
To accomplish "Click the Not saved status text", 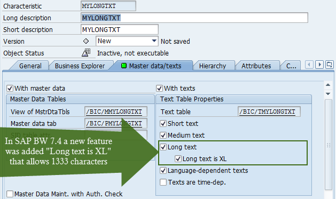I will pos(175,41).
